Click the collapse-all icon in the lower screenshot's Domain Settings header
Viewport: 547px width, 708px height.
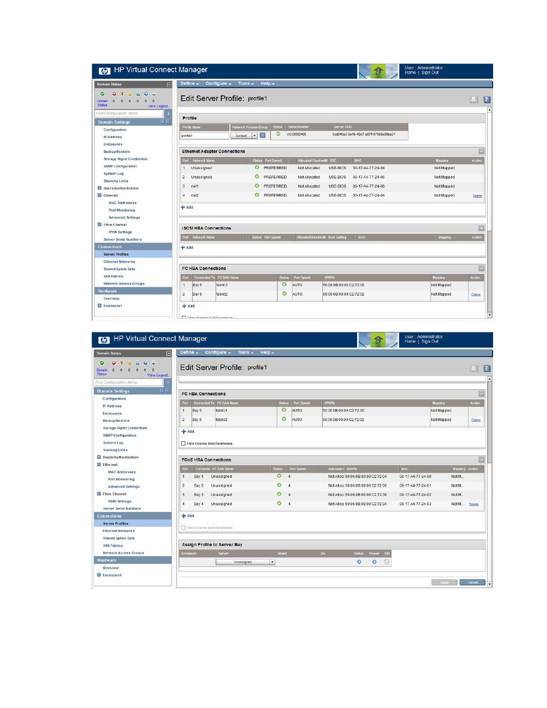pos(167,391)
